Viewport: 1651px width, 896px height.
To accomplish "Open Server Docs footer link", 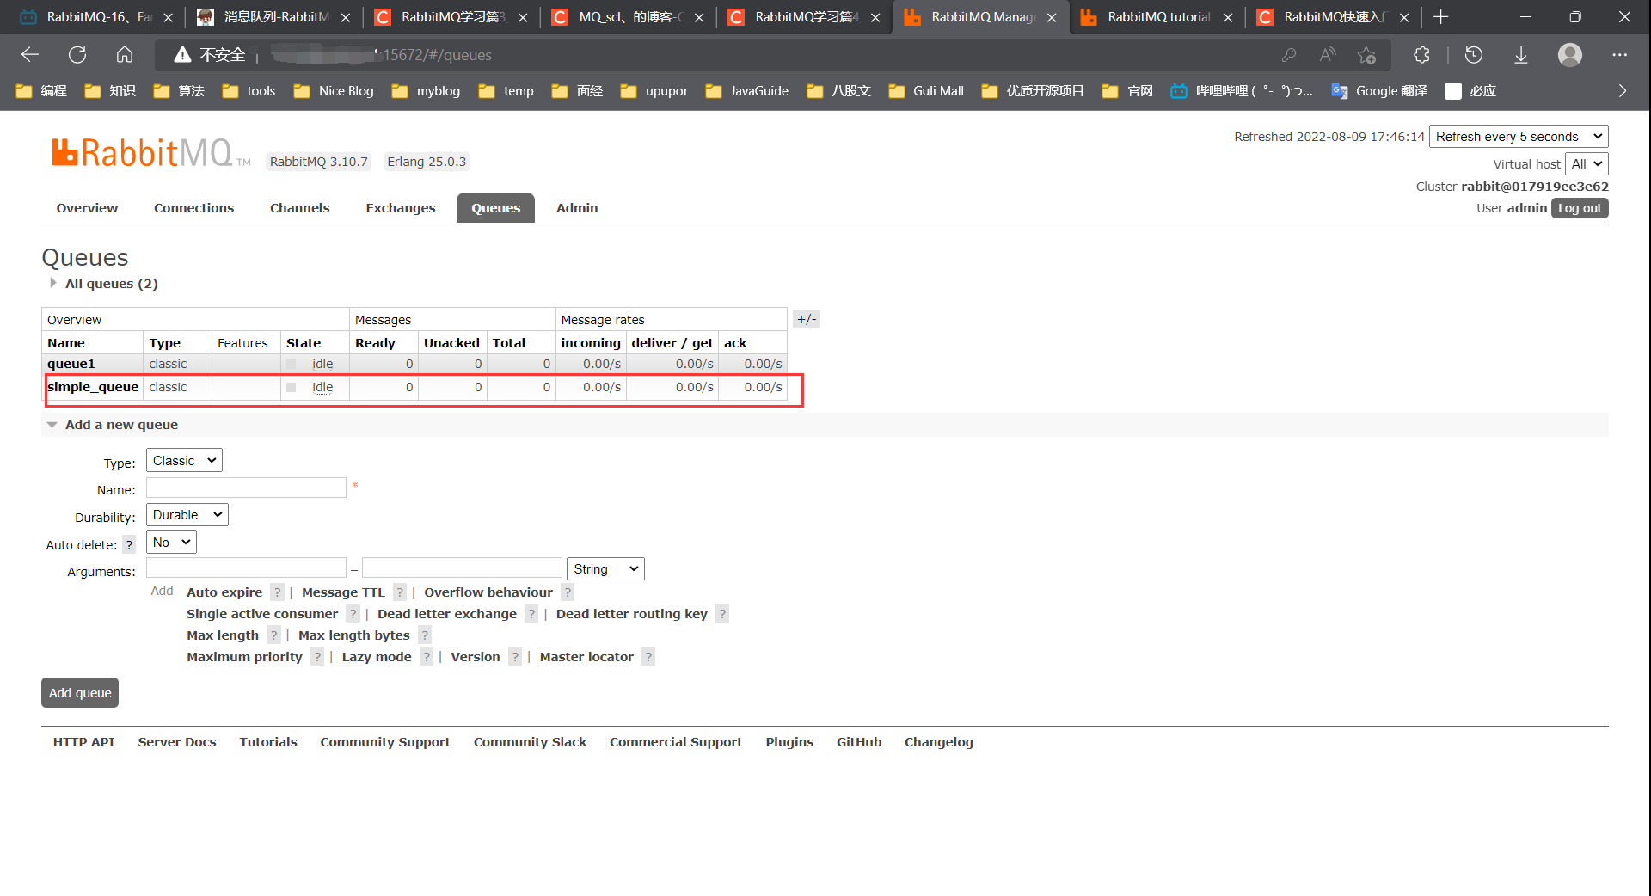I will (x=177, y=742).
